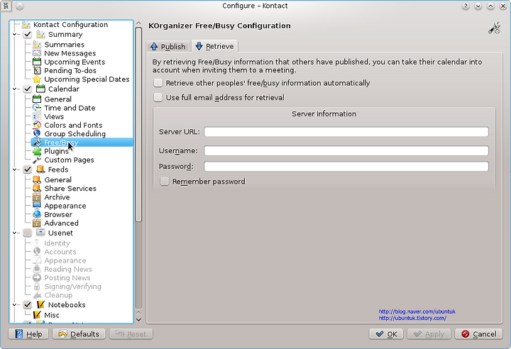511x349 pixels.
Task: Click the tree scrollbar down arrow at bottom
Action: pyautogui.click(x=138, y=320)
